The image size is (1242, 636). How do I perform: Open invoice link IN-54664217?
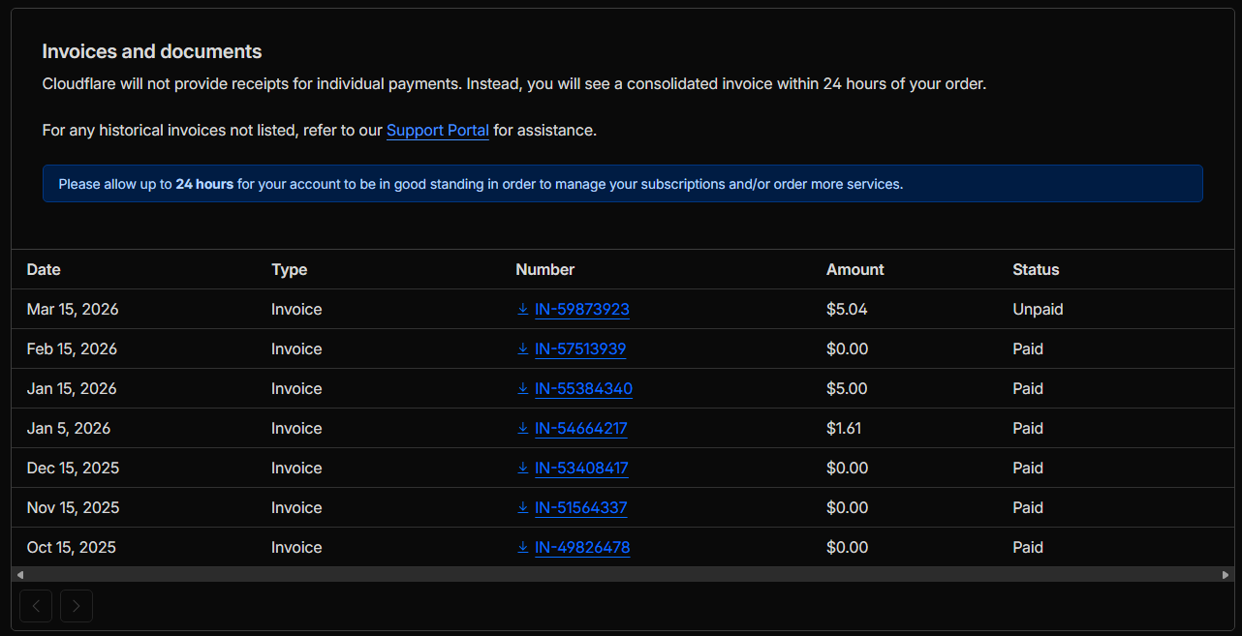(580, 429)
